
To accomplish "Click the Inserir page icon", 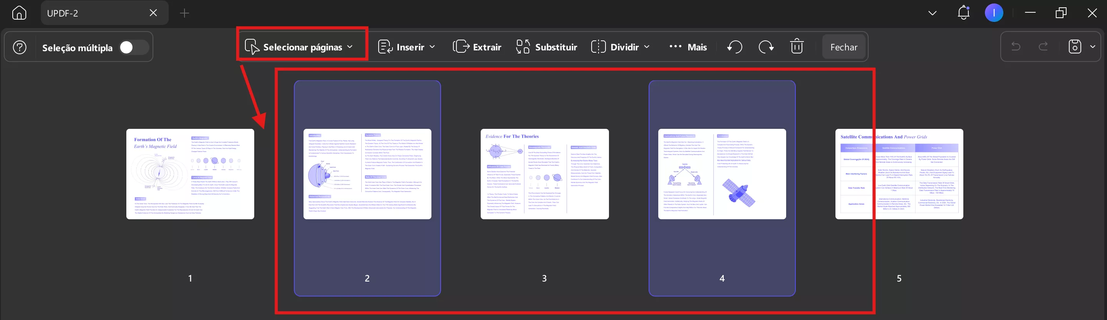I will [386, 47].
